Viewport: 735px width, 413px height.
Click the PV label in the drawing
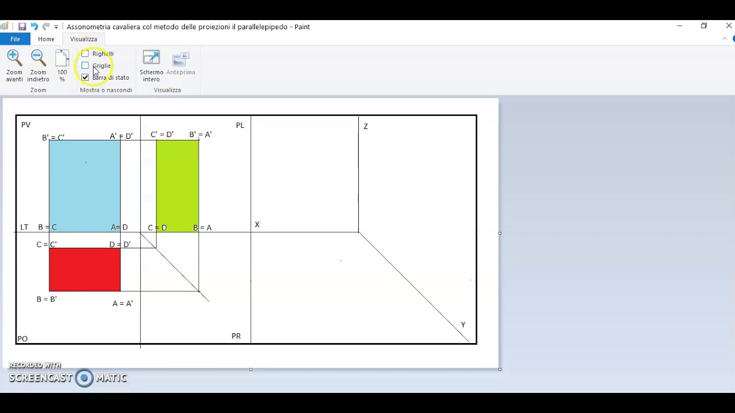26,125
